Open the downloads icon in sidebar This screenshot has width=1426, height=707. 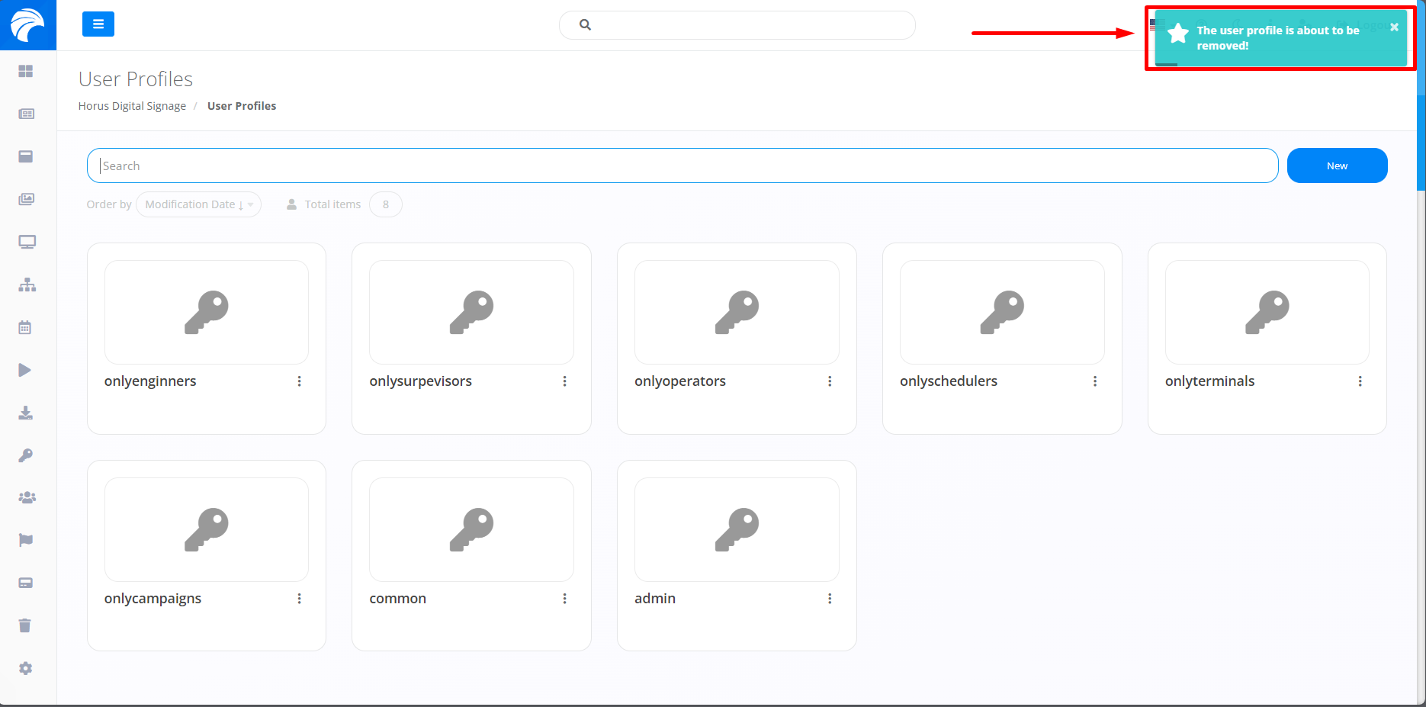[26, 413]
